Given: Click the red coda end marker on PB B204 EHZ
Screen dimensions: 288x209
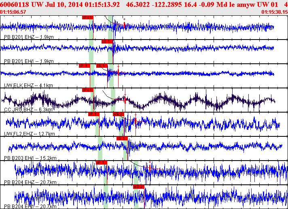Looking at the screenshot, I should pos(150,168).
